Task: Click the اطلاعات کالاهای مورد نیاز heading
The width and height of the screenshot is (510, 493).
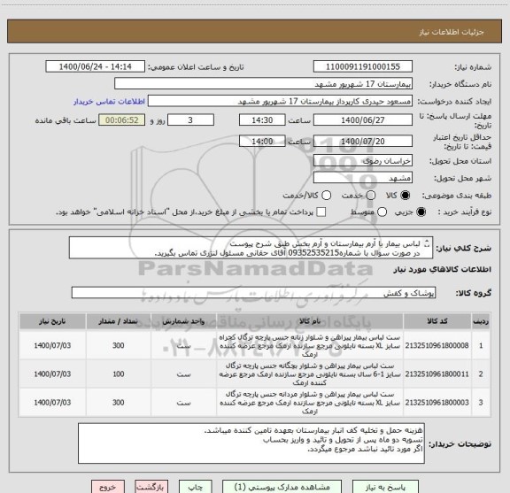Action: pyautogui.click(x=443, y=270)
